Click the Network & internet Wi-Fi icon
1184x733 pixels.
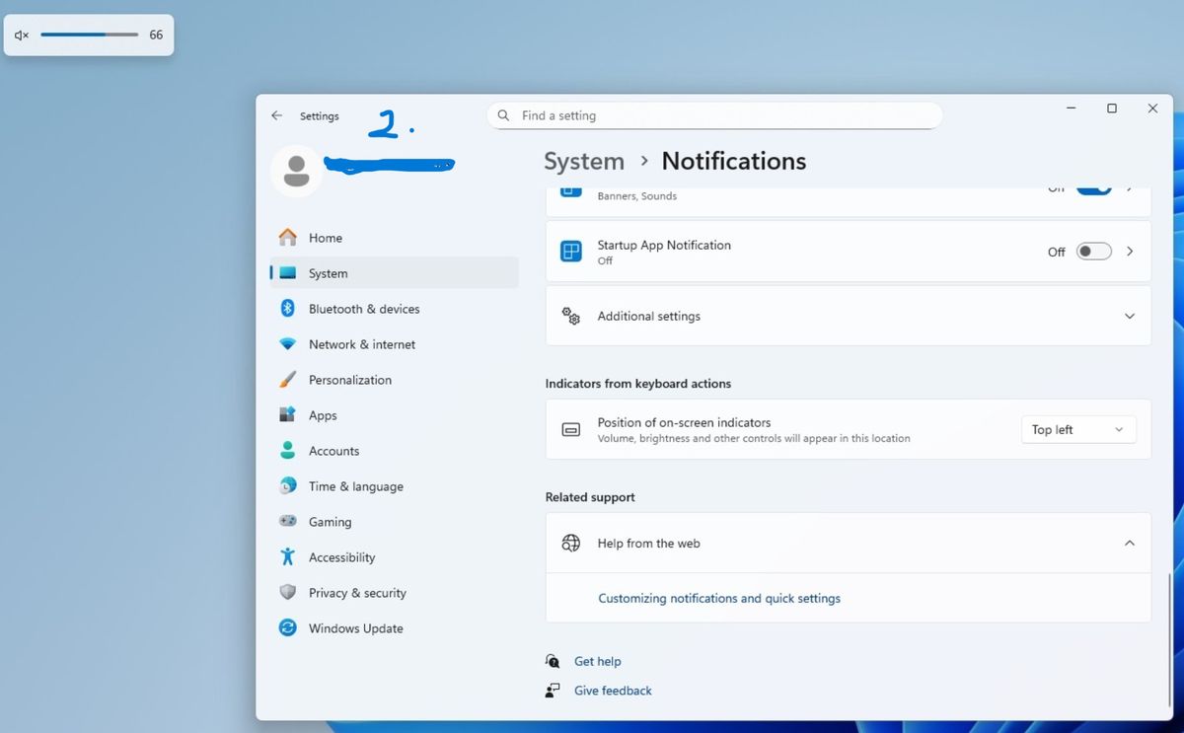coord(287,344)
